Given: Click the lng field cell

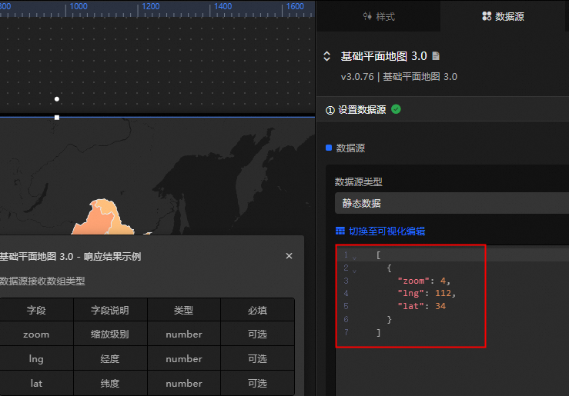Looking at the screenshot, I should point(36,358).
